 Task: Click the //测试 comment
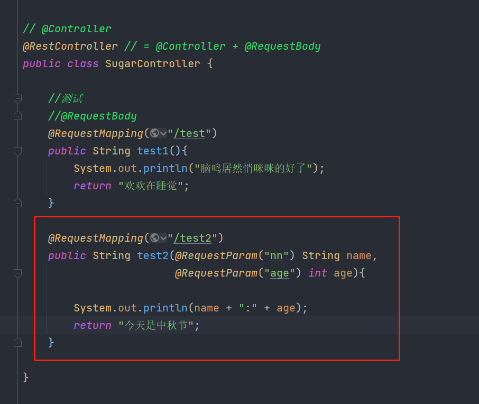(66, 98)
